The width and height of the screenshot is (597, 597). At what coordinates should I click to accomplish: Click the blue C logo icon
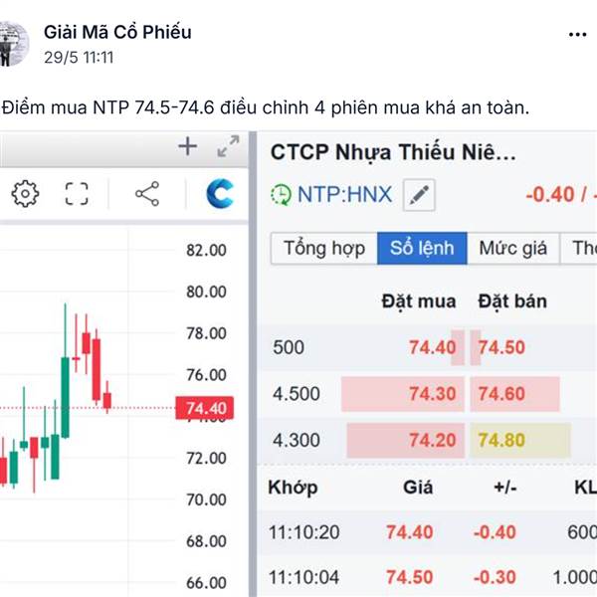tap(220, 194)
